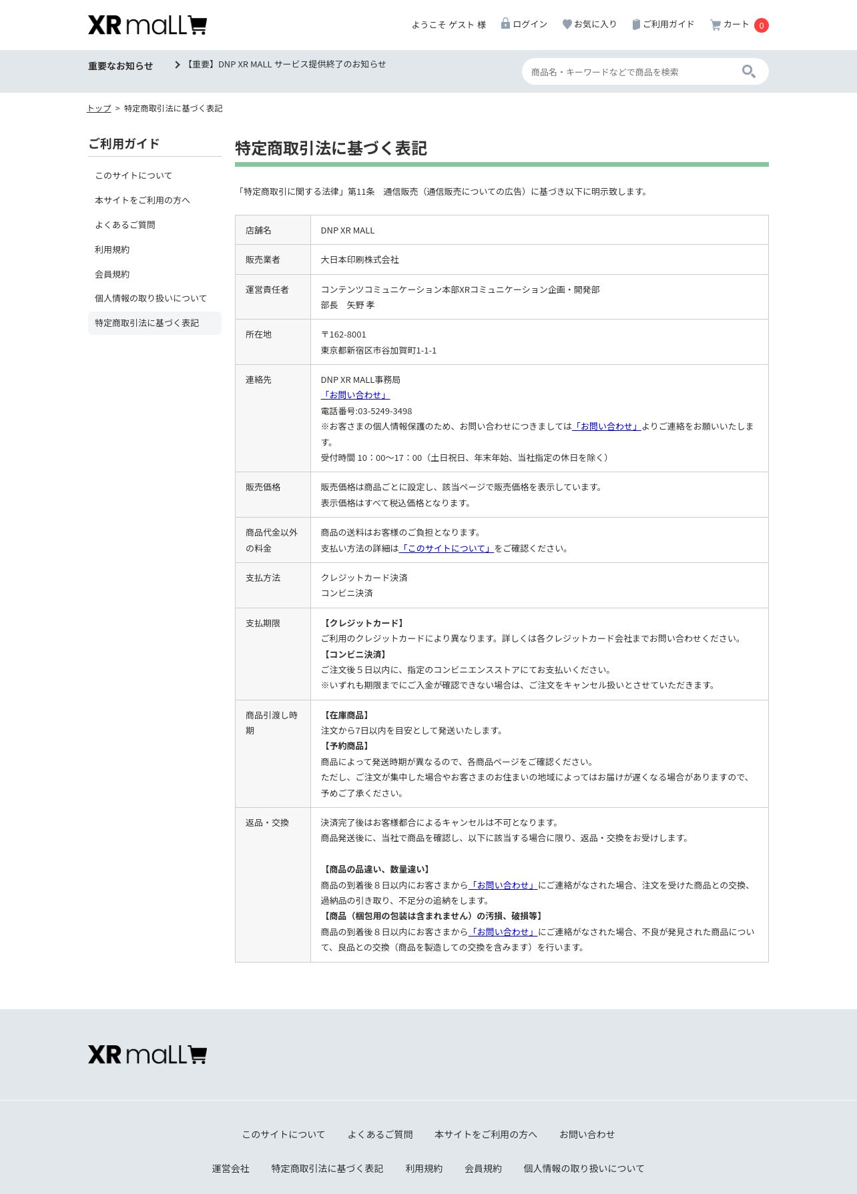Open footer 利用規約 link
Viewport: 857px width, 1194px height.
point(424,1168)
